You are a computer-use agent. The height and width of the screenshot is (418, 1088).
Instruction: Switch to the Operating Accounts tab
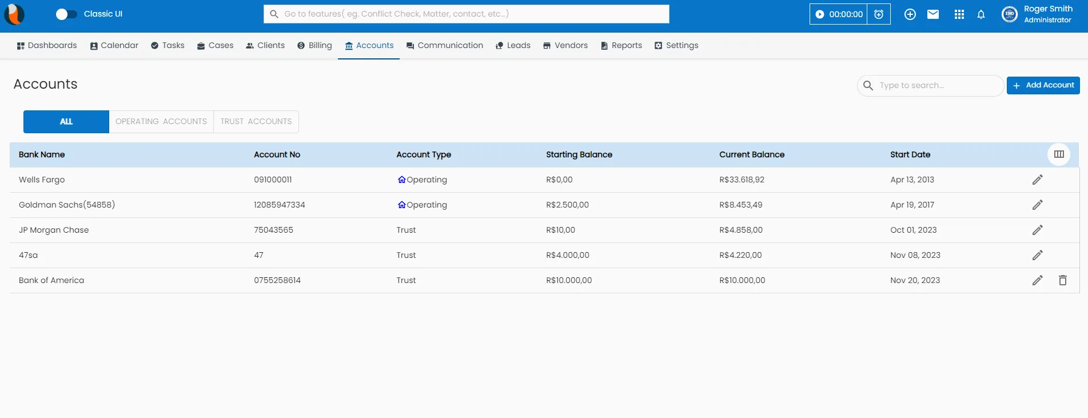coord(161,122)
